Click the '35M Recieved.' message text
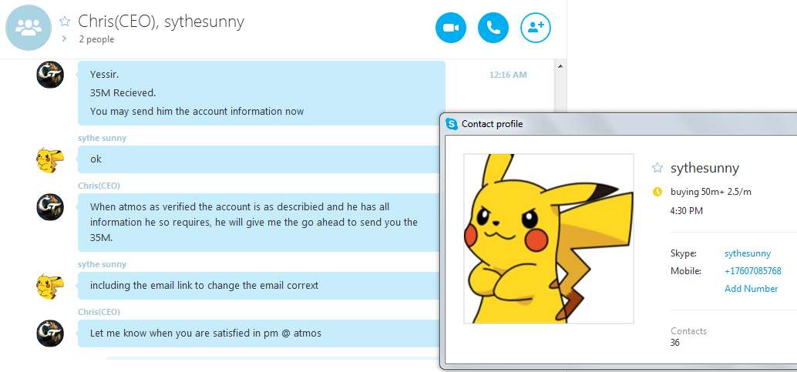Viewport: 797px width, 372px height. 123,92
